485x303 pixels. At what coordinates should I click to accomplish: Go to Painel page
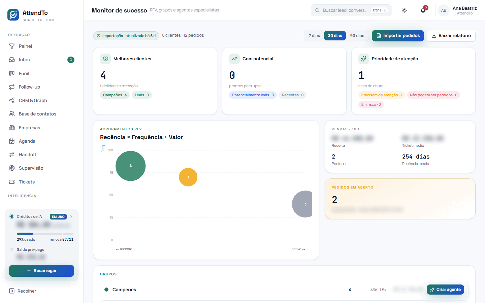42,46
